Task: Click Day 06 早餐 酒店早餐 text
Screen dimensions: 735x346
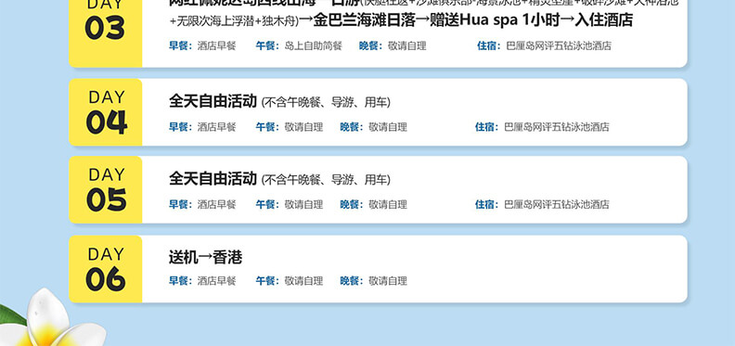Action: coord(202,281)
